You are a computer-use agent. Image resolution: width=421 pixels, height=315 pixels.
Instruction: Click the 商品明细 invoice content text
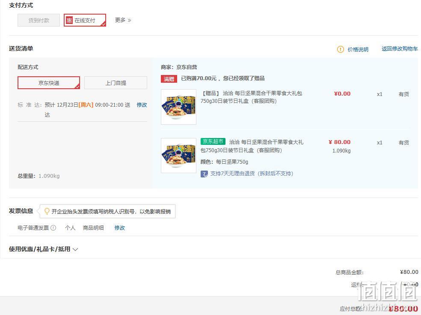(93, 228)
